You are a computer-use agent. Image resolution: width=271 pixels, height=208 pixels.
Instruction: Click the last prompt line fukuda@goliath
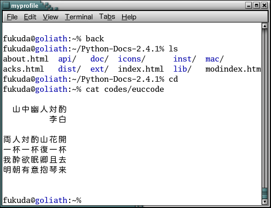(x=42, y=200)
